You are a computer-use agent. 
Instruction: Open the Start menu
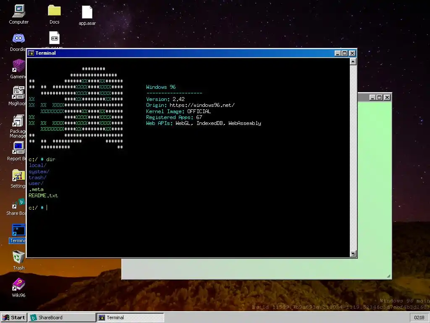coord(14,318)
